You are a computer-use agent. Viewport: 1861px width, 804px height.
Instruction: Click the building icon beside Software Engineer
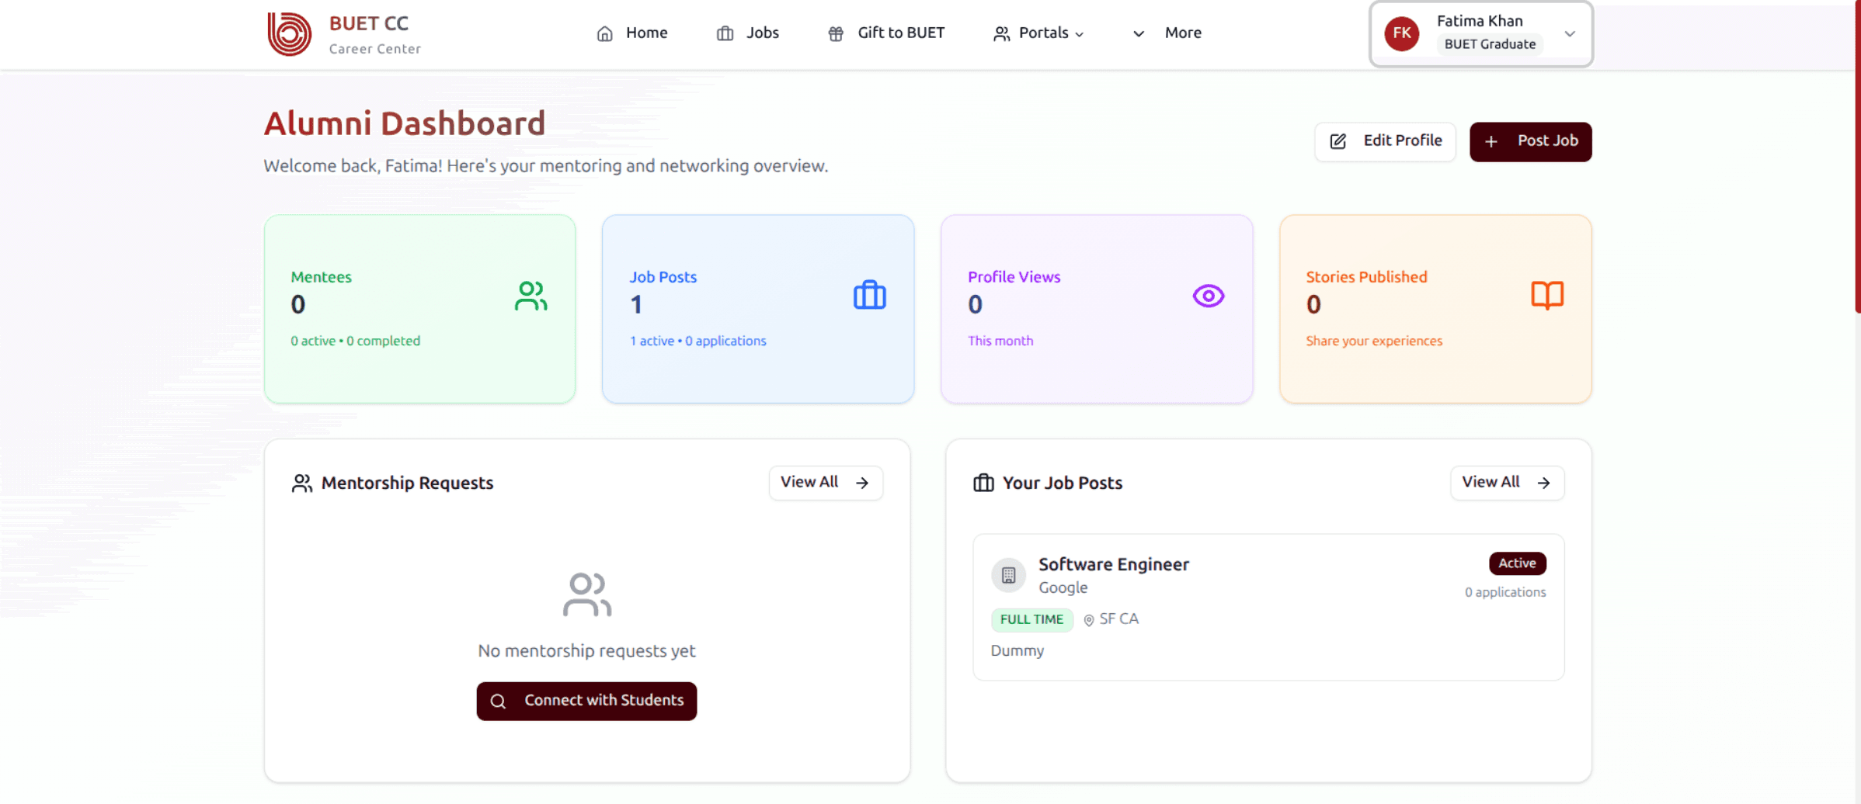pyautogui.click(x=1008, y=575)
